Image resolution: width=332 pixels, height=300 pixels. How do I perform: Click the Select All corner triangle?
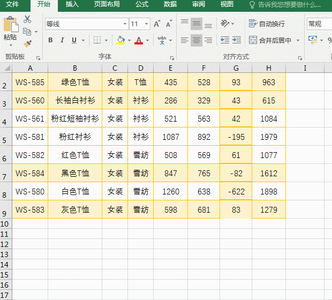(x=7, y=68)
